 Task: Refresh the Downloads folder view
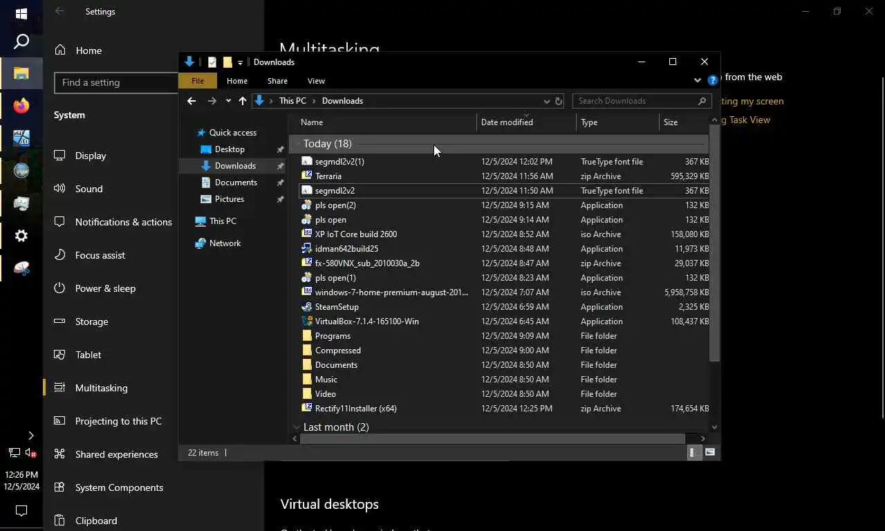point(559,101)
